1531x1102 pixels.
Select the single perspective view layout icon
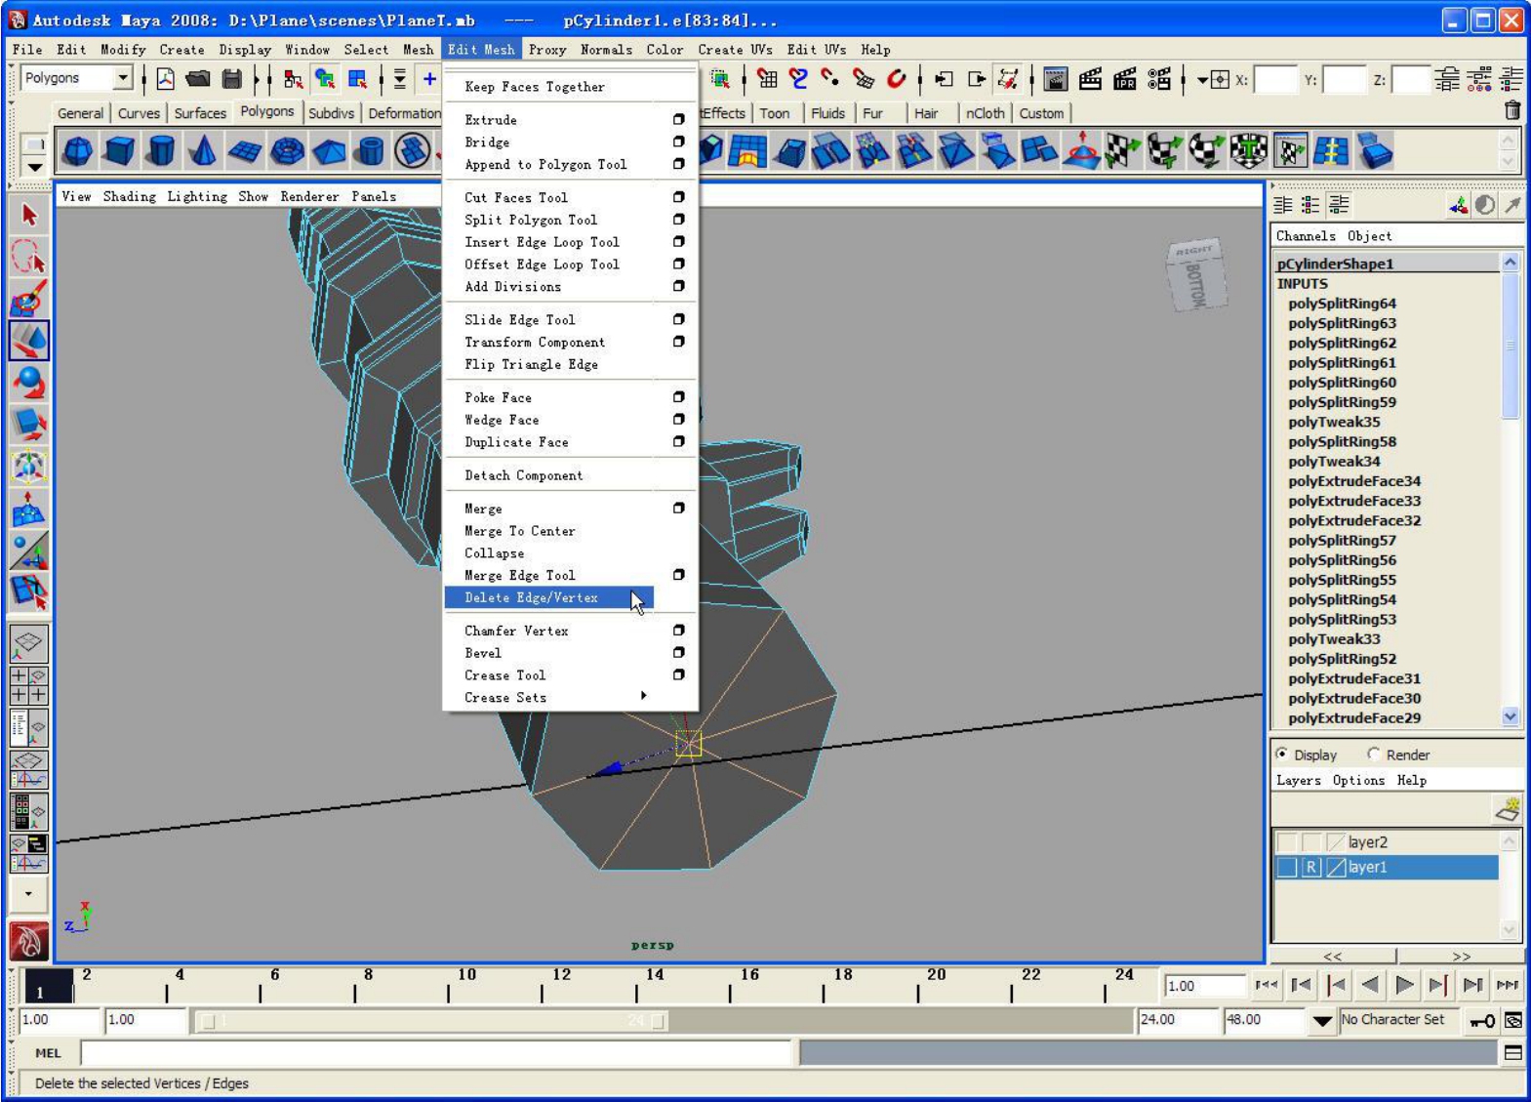click(29, 642)
